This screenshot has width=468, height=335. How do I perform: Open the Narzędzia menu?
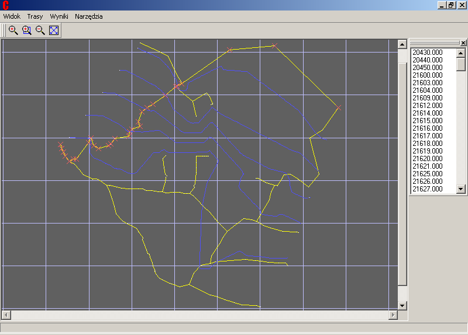(88, 16)
